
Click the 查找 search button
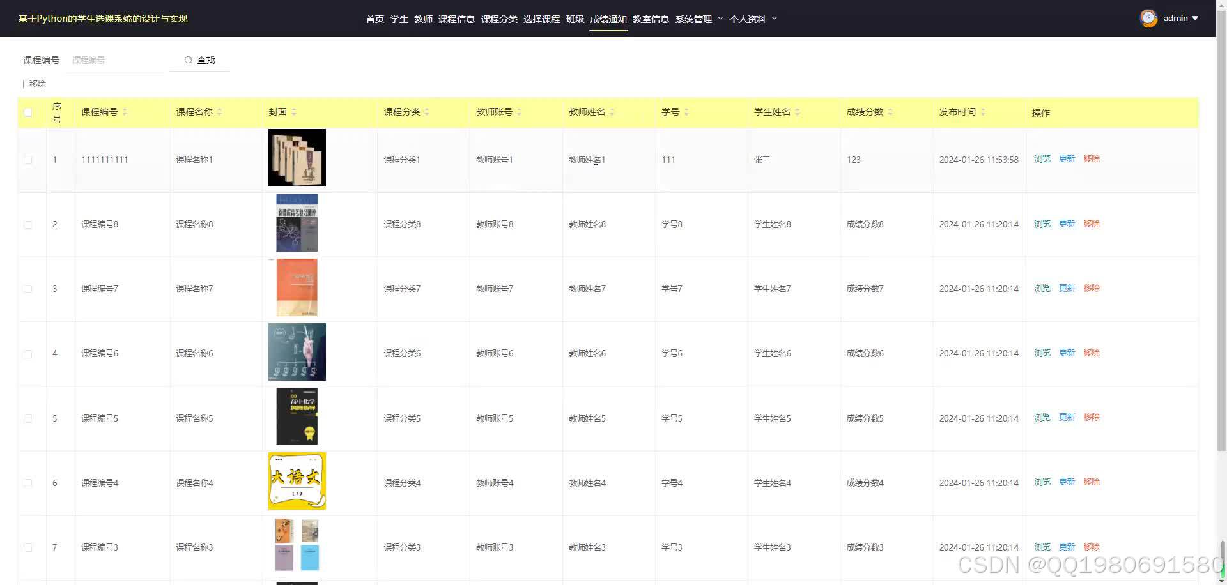199,60
